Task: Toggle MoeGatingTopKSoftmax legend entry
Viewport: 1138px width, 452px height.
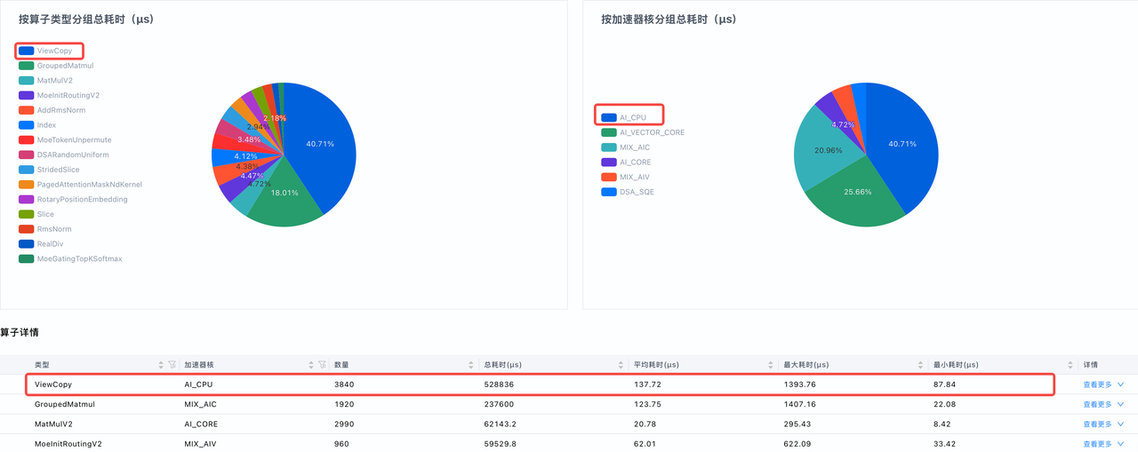Action: pyautogui.click(x=70, y=259)
